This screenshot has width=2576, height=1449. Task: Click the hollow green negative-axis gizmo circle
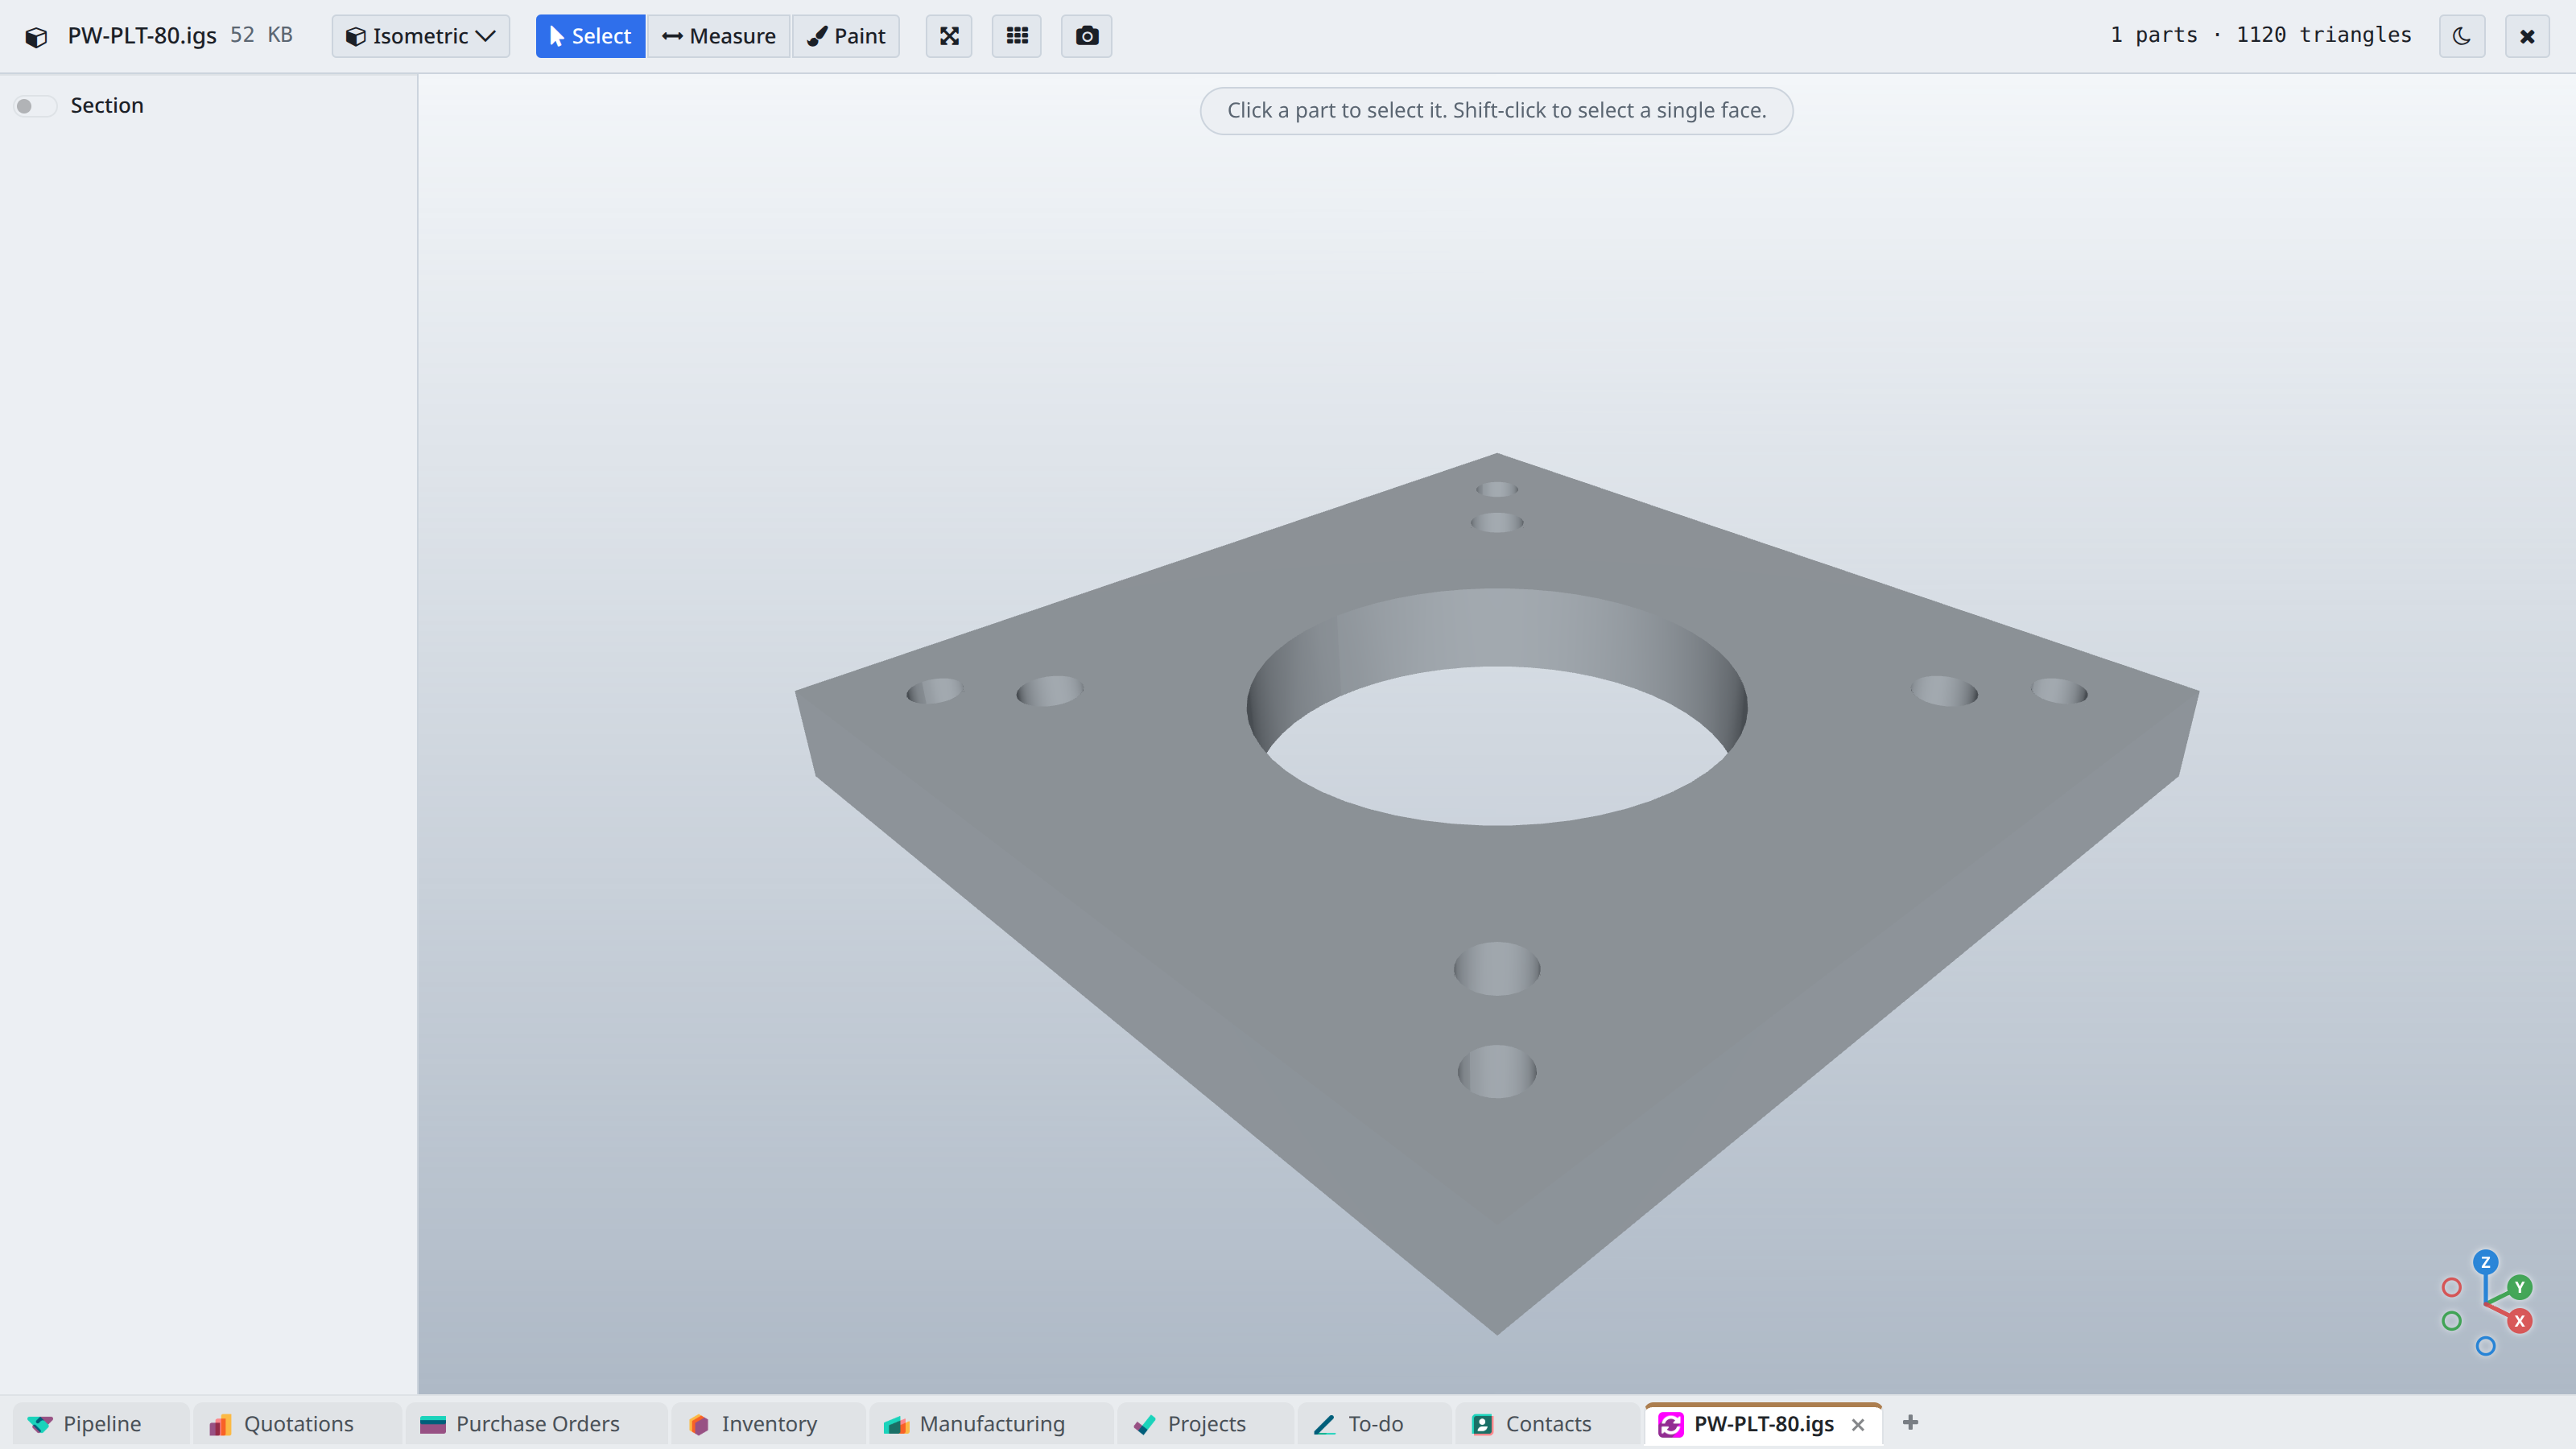(x=2451, y=1321)
